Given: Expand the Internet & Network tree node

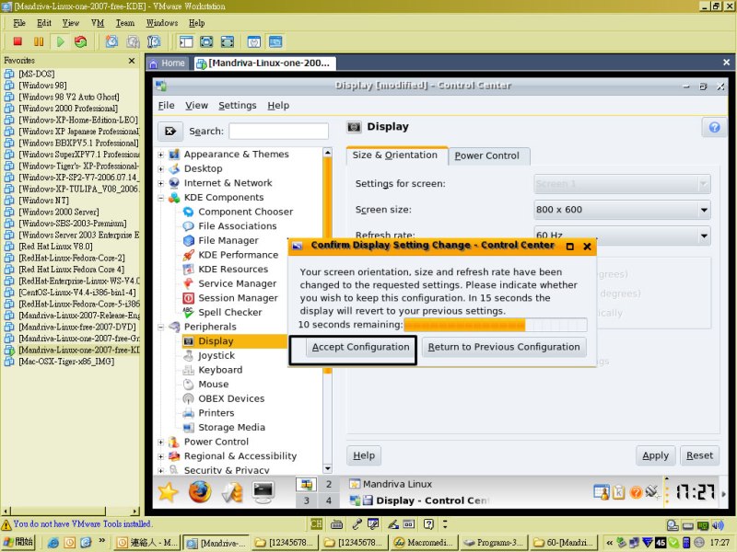Looking at the screenshot, I should click(160, 183).
